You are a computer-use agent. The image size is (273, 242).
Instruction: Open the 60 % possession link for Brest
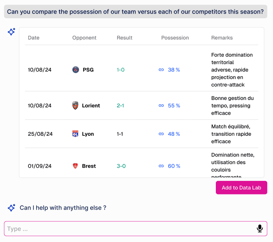pos(174,166)
